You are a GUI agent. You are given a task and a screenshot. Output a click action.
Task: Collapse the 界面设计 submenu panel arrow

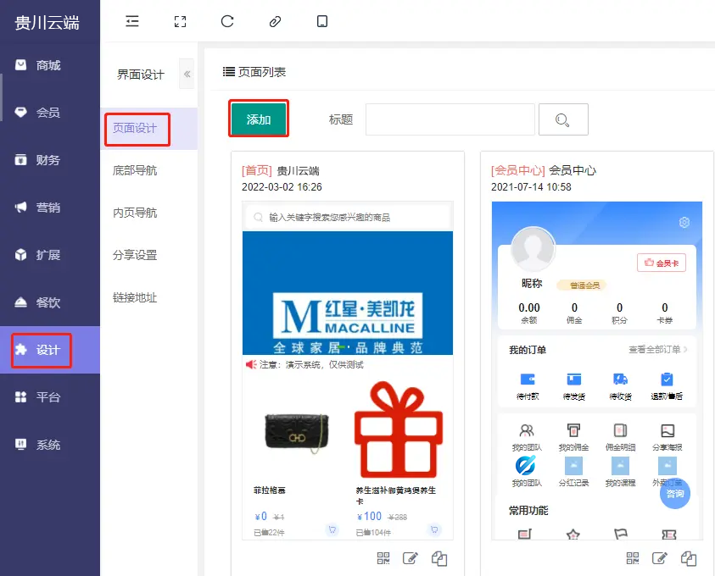[x=187, y=74]
